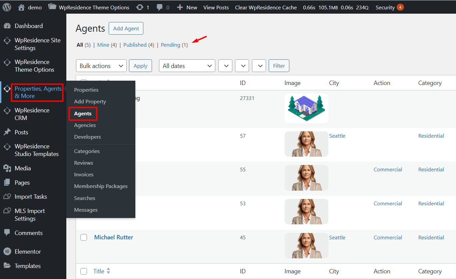
Task: Filter agents by Pending status link
Action: pos(170,45)
